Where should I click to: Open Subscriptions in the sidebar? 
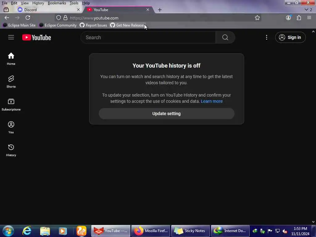[11, 105]
